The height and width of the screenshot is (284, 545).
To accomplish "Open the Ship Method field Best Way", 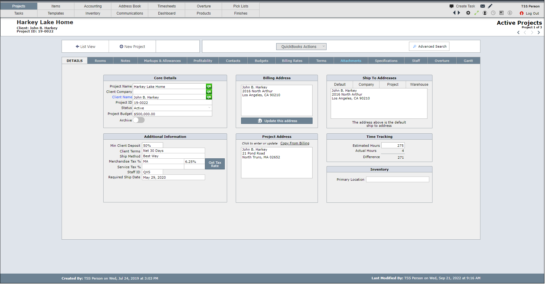I will [174, 156].
